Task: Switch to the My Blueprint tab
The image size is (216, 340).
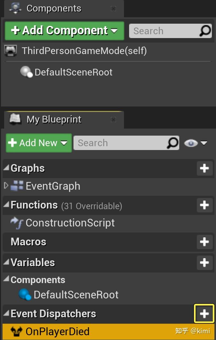Action: coord(54,120)
